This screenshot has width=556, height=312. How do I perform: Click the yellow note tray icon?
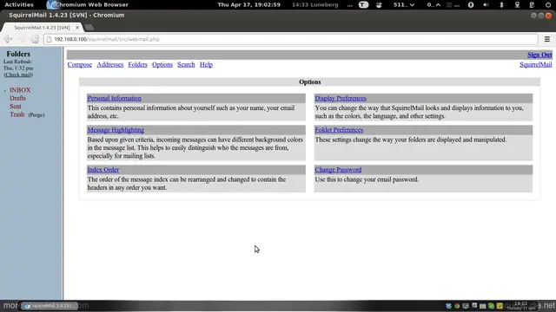coord(500,306)
